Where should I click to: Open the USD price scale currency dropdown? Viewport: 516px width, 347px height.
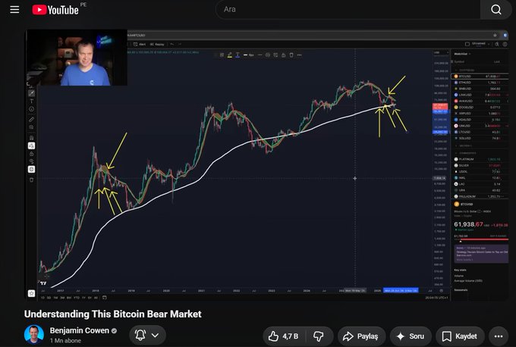(x=440, y=52)
